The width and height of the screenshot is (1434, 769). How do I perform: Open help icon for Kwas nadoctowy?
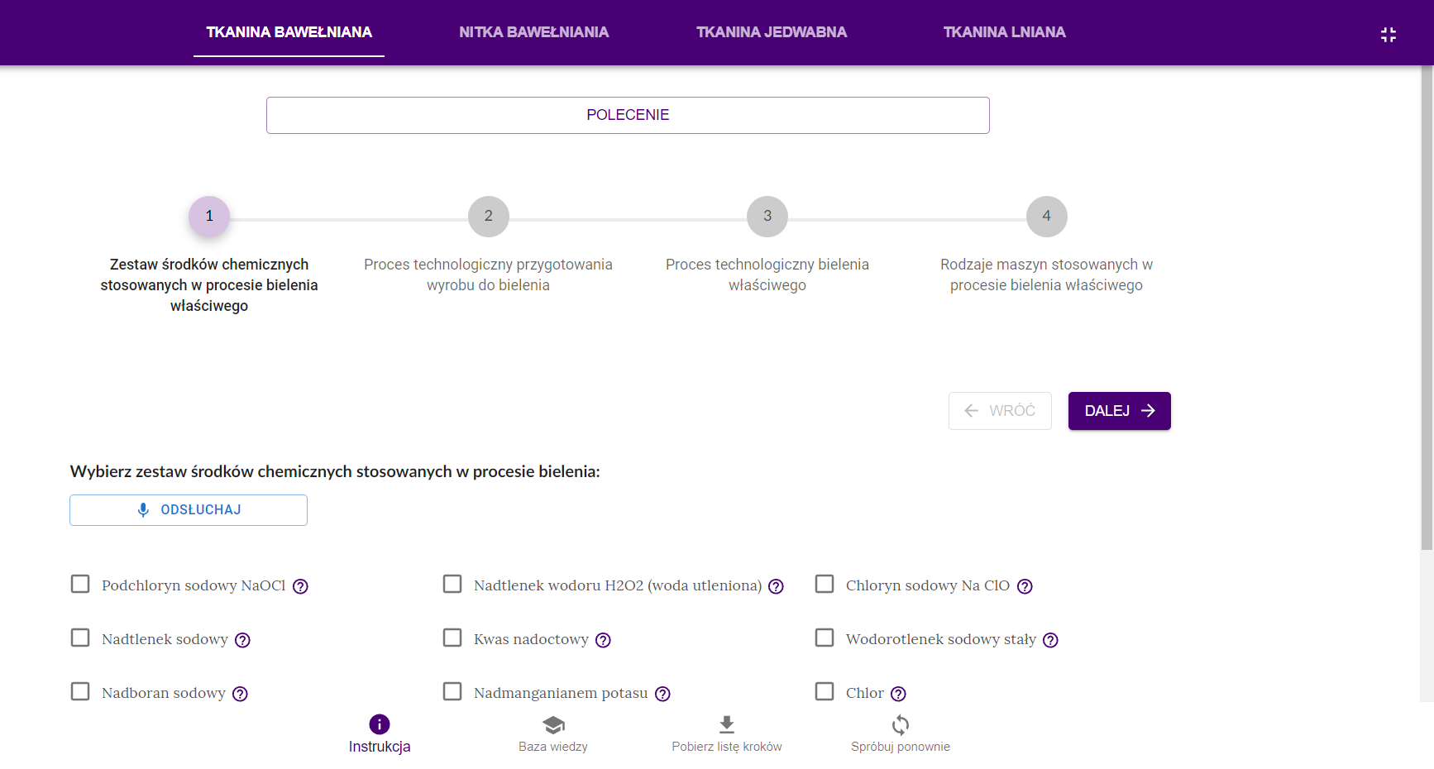(603, 640)
